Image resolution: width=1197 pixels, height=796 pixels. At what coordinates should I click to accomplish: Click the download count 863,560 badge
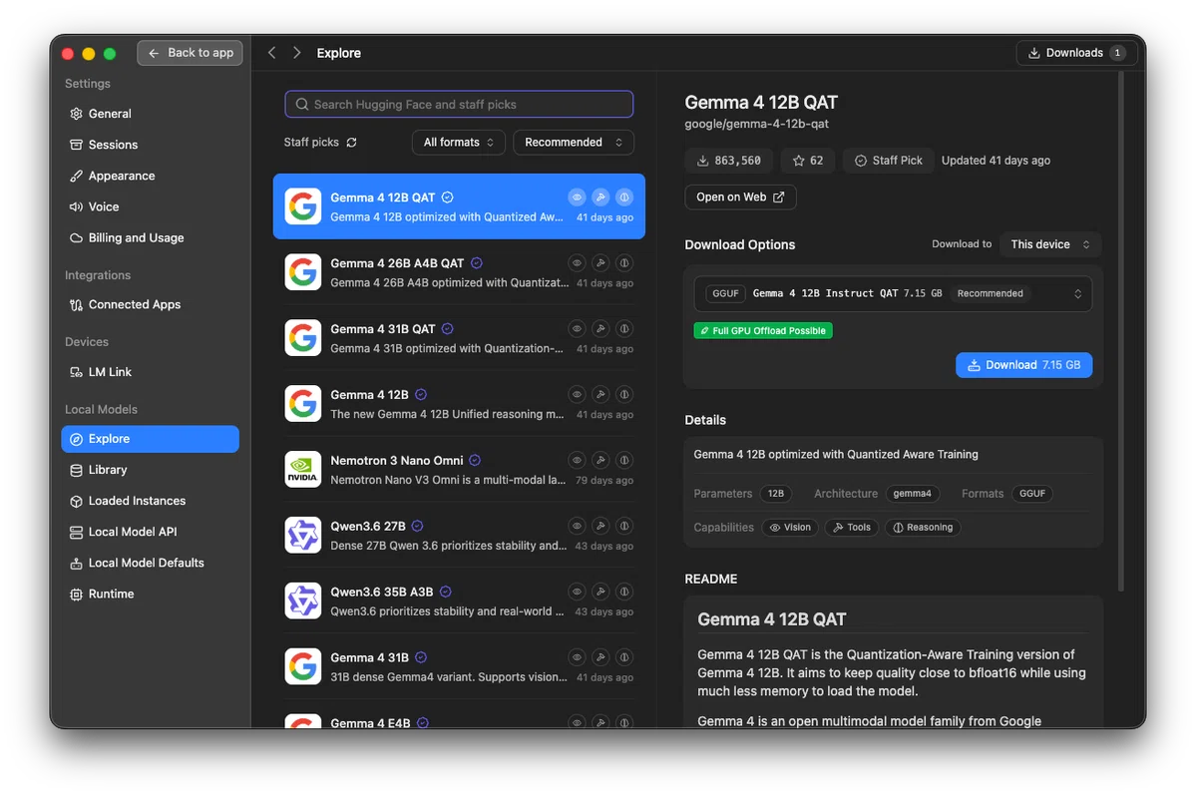pyautogui.click(x=729, y=161)
